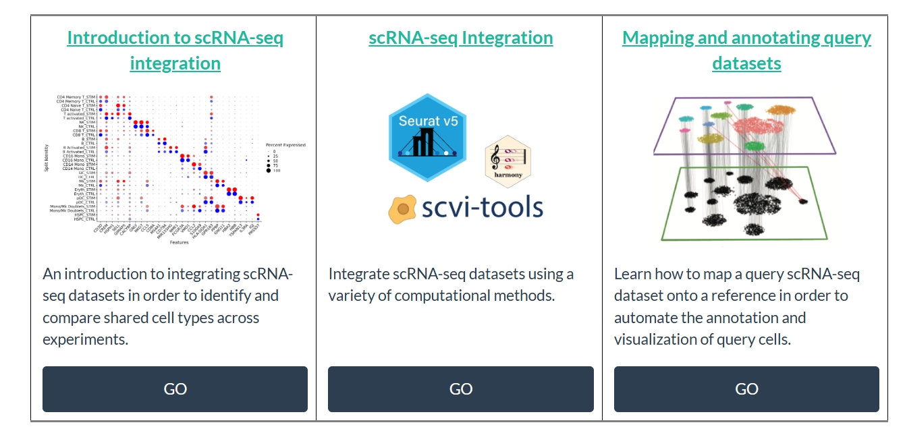Image resolution: width=905 pixels, height=429 pixels.
Task: Click the Seurat v5 hexagon logo
Action: click(428, 138)
